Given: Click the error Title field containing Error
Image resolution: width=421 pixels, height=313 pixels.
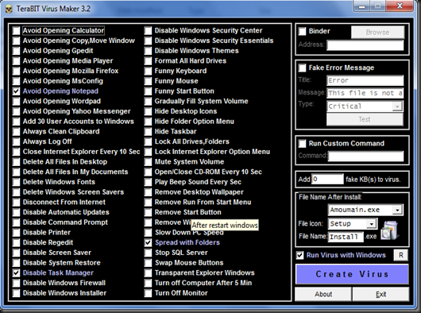Looking at the screenshot, I should point(365,80).
